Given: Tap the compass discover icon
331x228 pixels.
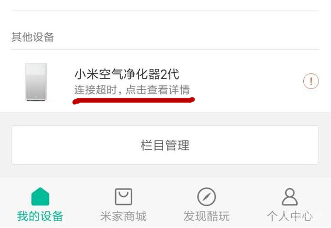Looking at the screenshot, I should 207,197.
